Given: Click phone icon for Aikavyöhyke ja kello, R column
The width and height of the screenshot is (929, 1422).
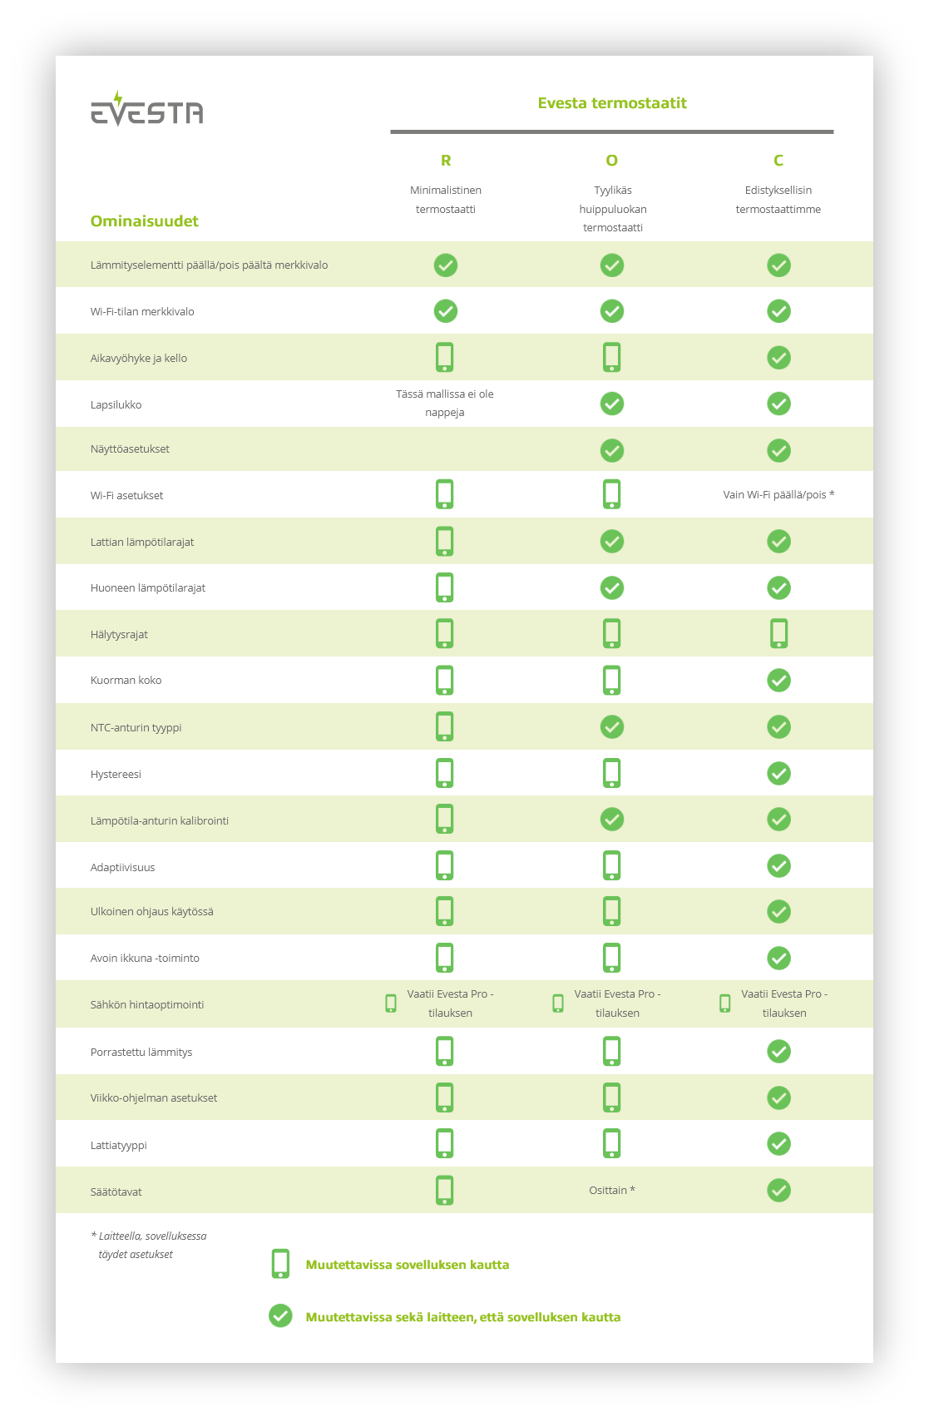Looking at the screenshot, I should click(445, 357).
